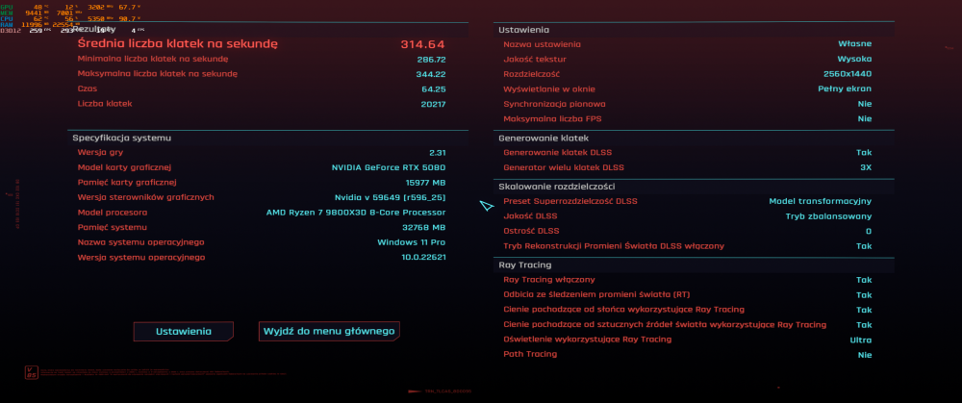
Task: Click the 15977 MB graphics memory value
Action: 426,182
